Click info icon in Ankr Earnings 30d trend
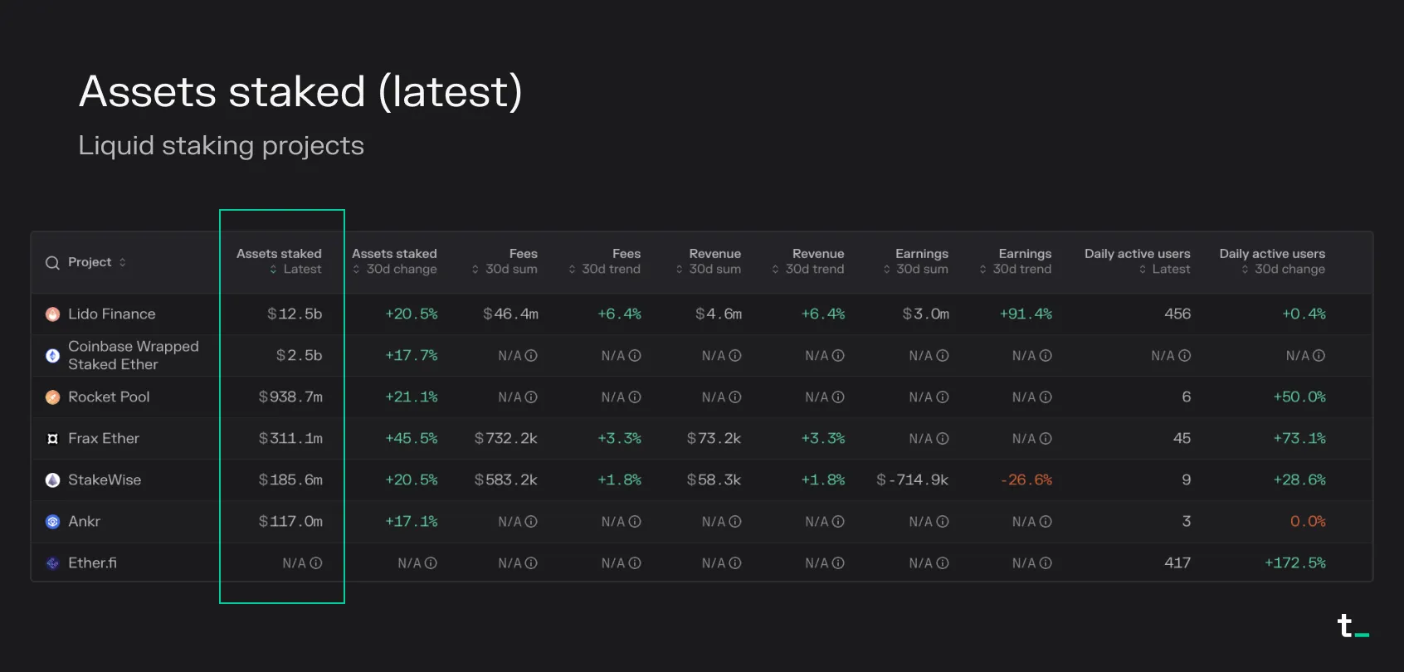Viewport: 1404px width, 672px height. tap(1046, 522)
